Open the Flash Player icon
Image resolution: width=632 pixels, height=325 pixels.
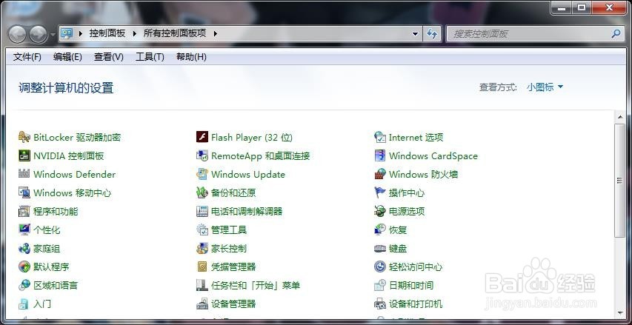(202, 138)
